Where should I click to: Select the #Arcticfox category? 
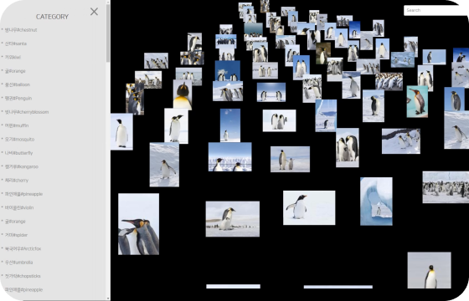[x=23, y=248]
